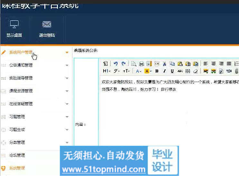
Task: Click the print icon in editor toolbar
Action: click(x=141, y=64)
